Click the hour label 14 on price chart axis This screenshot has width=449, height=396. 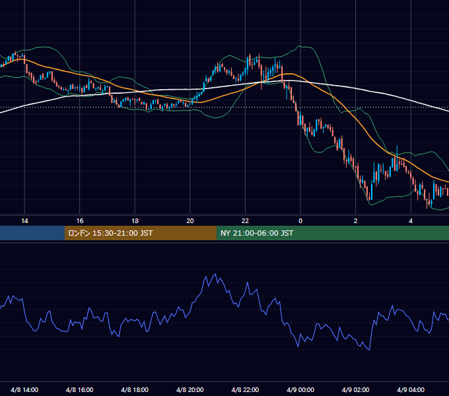tap(24, 221)
